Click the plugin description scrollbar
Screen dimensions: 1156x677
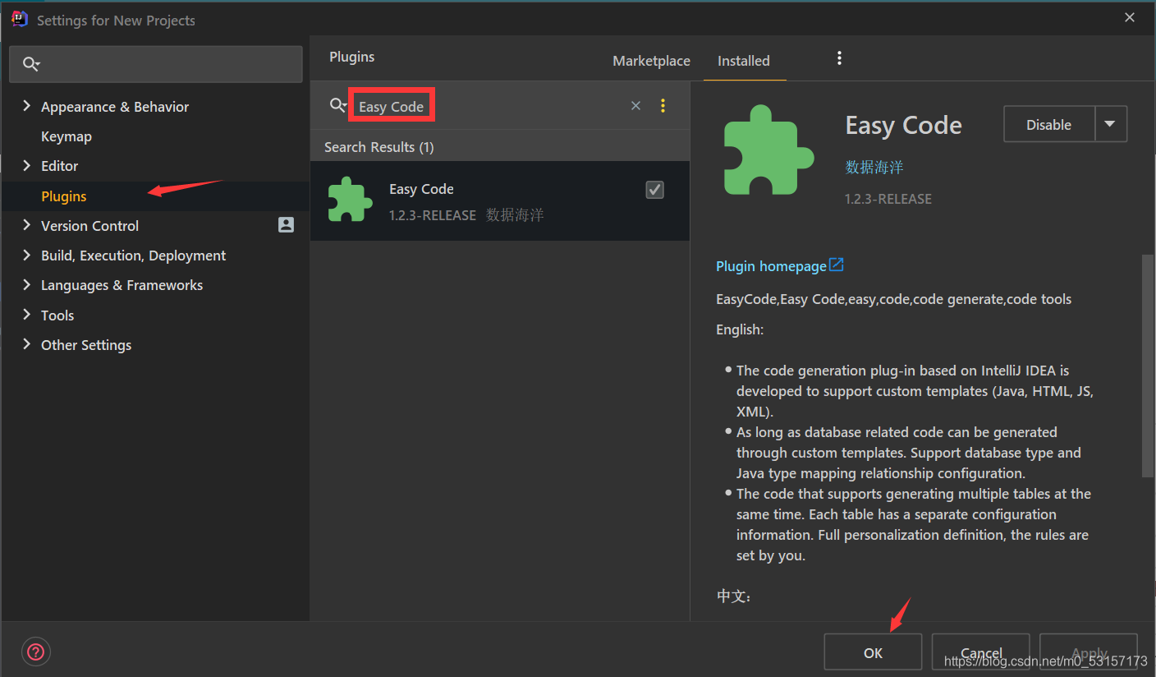[1147, 366]
